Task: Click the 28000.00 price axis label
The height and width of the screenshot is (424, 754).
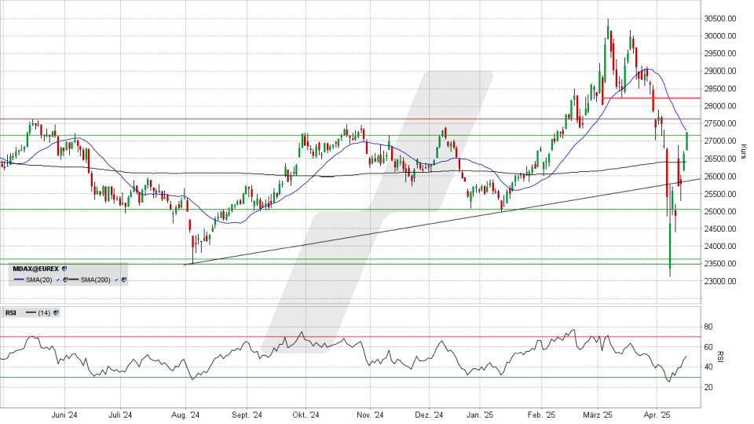Action: (719, 106)
